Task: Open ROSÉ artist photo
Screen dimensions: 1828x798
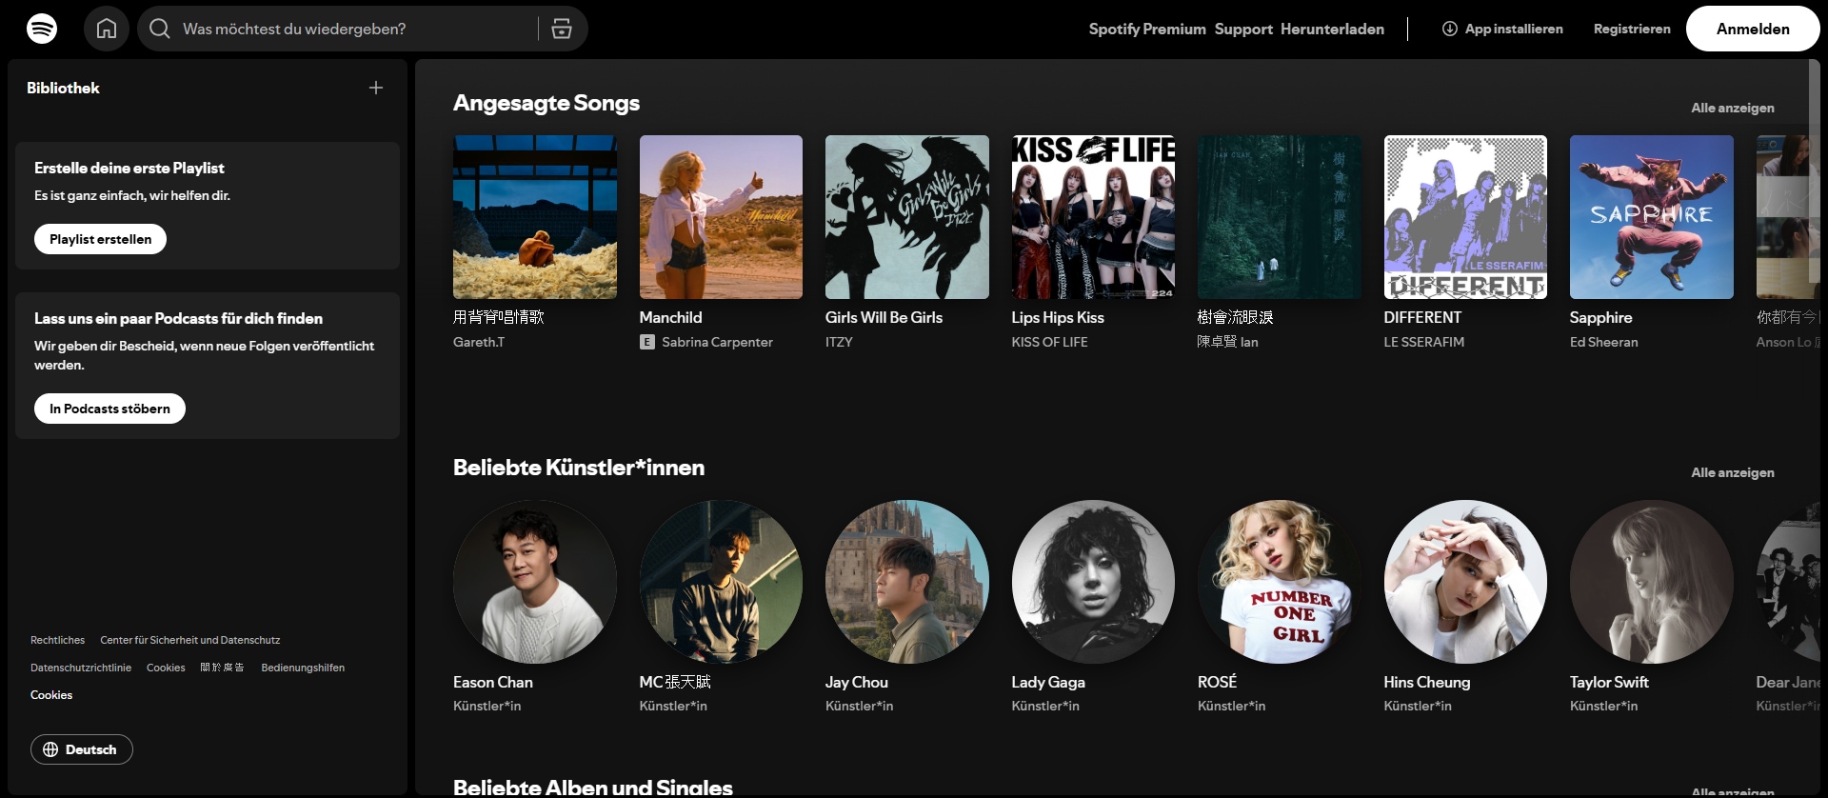Action: pyautogui.click(x=1280, y=582)
